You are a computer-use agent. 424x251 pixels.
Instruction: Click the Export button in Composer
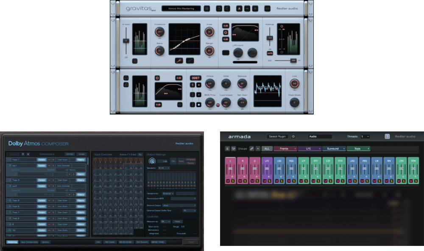[191, 242]
